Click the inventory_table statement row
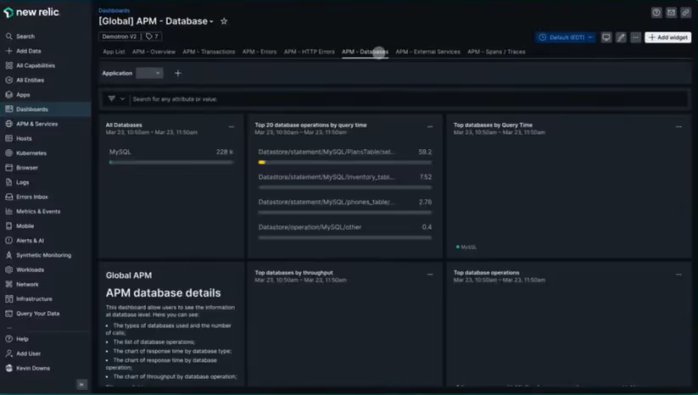 tap(345, 181)
